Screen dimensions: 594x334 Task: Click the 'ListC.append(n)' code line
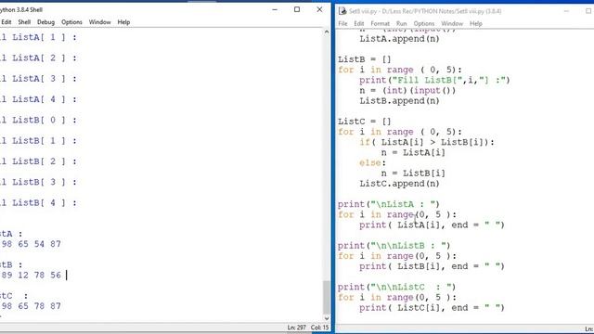[x=399, y=184]
